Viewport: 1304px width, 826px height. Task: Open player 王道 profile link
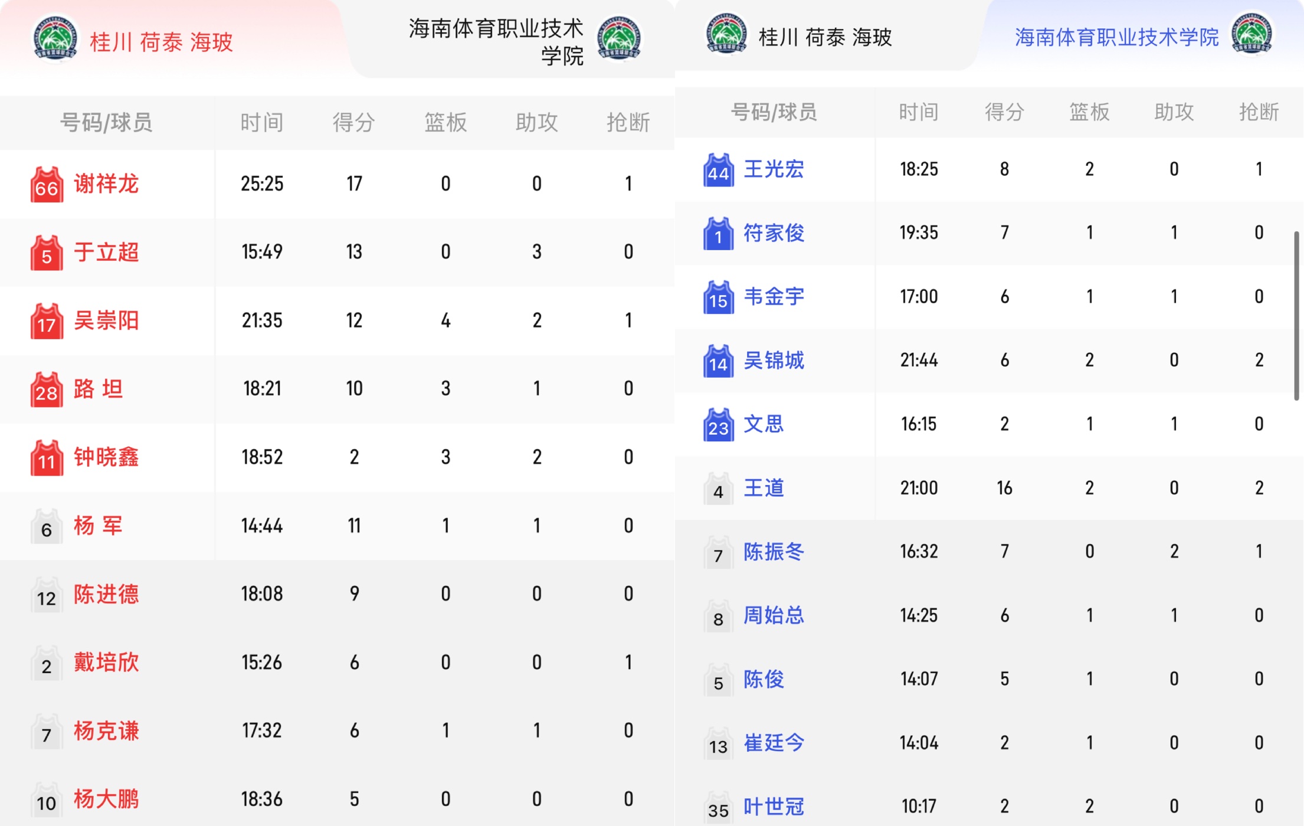[764, 489]
